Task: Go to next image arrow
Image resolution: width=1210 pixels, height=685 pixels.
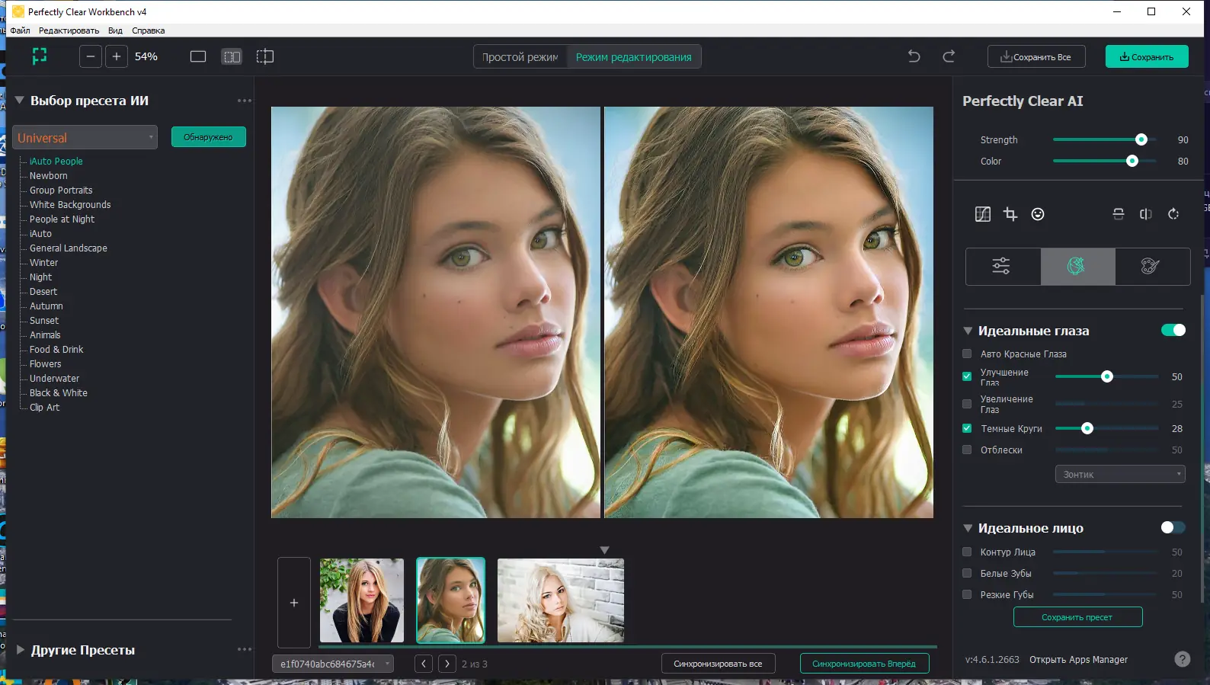Action: point(447,664)
